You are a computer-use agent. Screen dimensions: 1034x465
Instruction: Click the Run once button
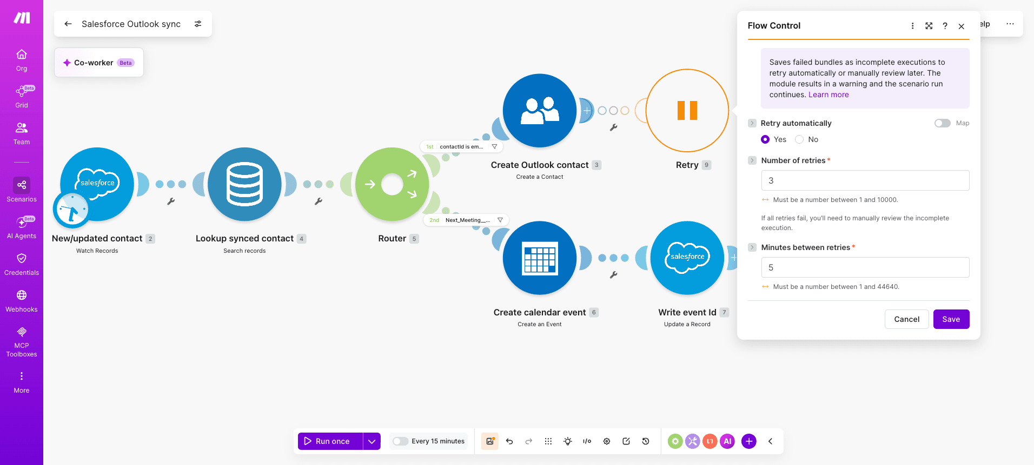coord(330,441)
